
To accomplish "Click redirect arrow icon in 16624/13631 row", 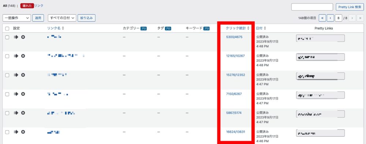I will point(16,132).
